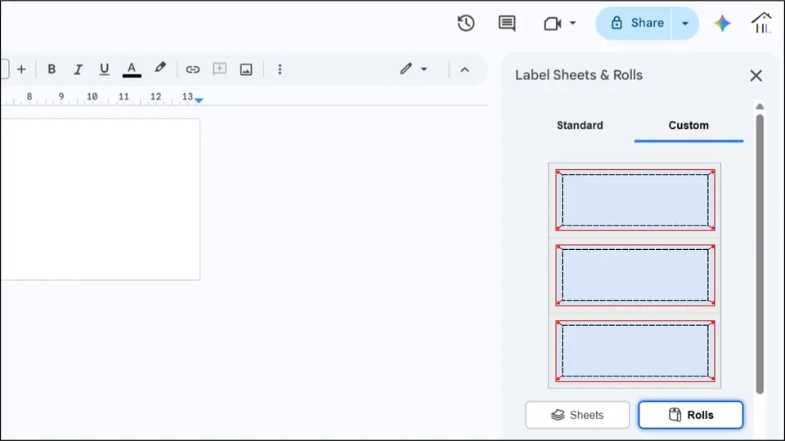Click the sidebar scroll up arrow
The image size is (785, 441).
pyautogui.click(x=760, y=106)
